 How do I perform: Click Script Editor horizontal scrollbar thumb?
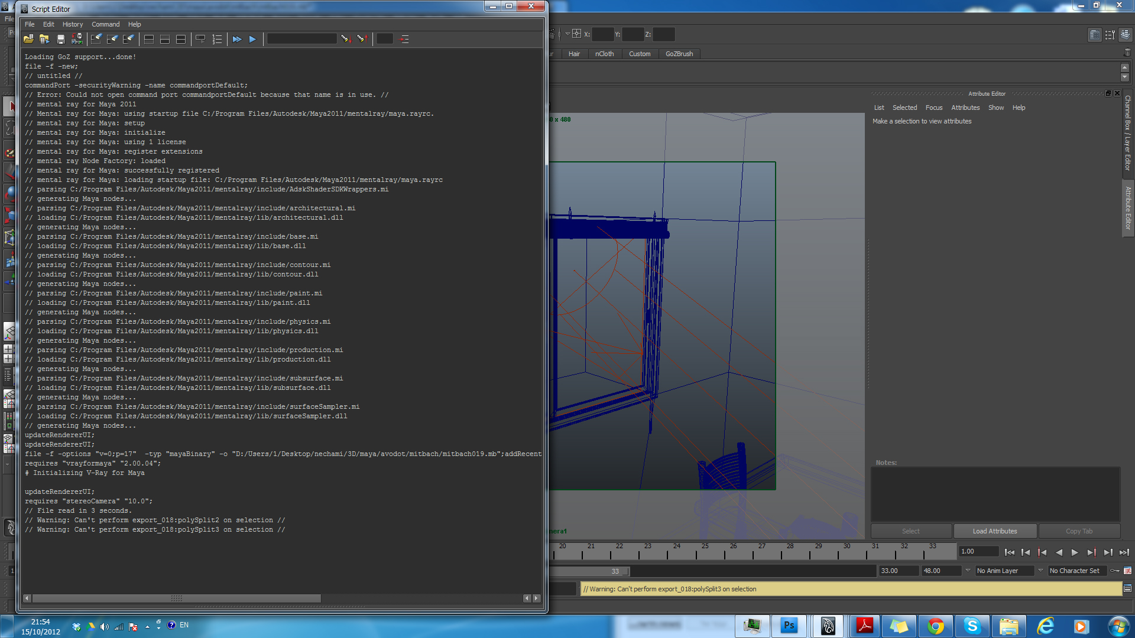point(176,598)
